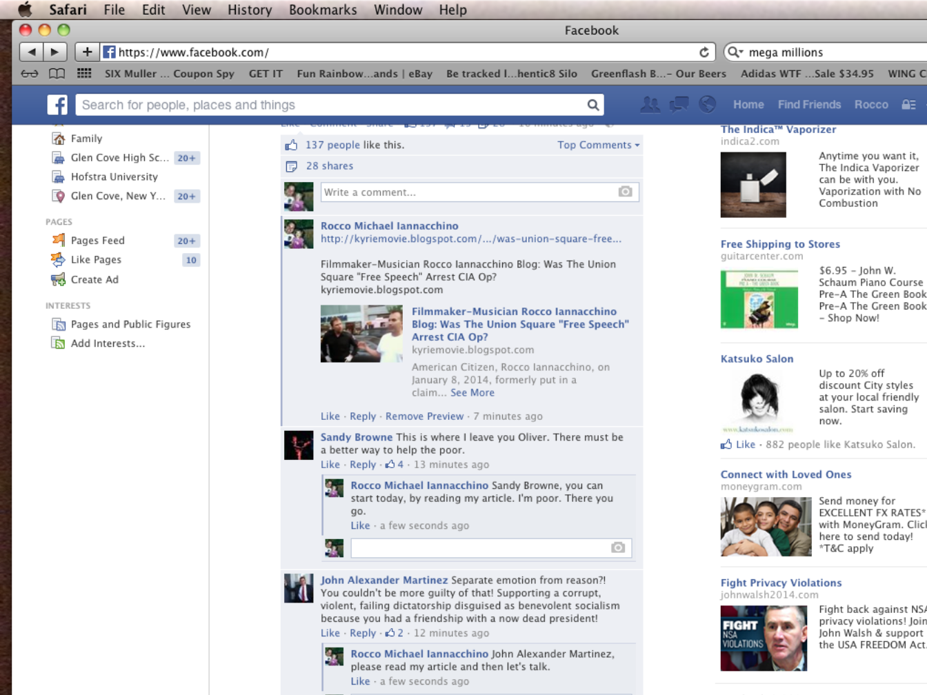Open the Safari menu
The image size is (927, 695).
tap(68, 10)
